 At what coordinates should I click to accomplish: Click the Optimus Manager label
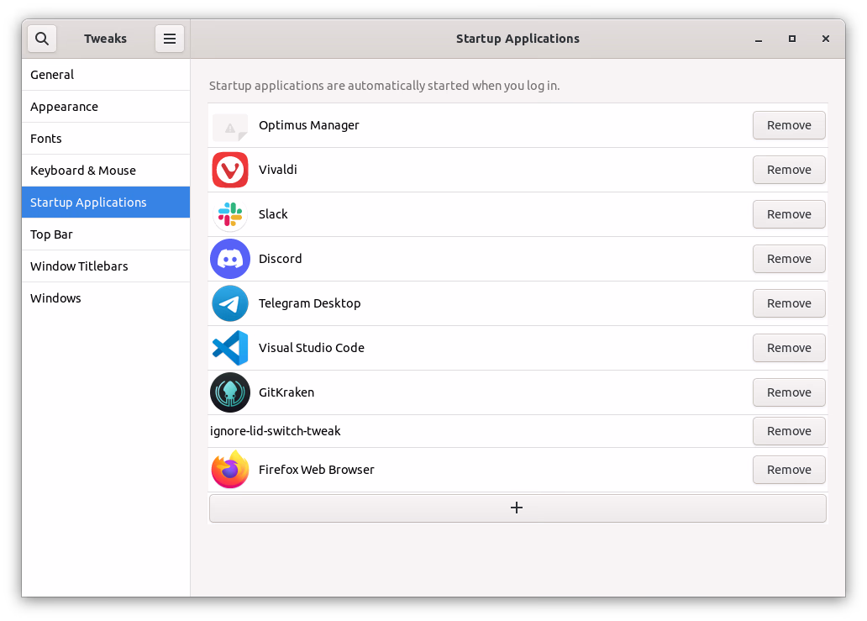[x=308, y=125]
